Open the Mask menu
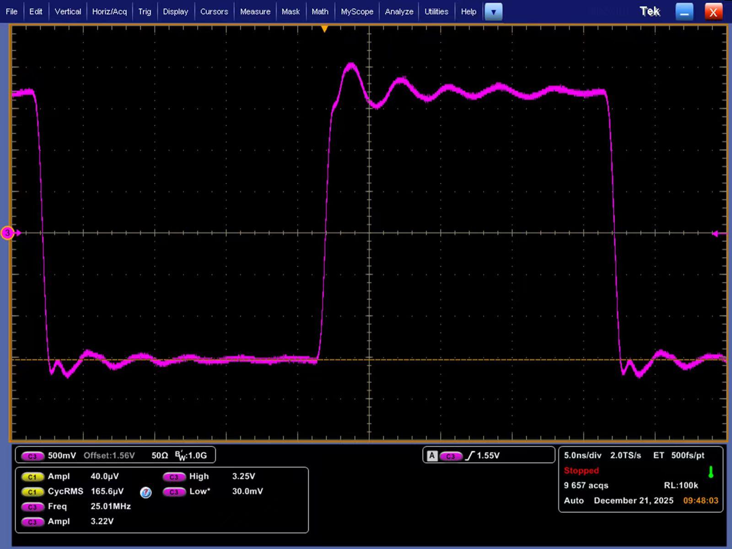This screenshot has height=549, width=732. click(291, 11)
